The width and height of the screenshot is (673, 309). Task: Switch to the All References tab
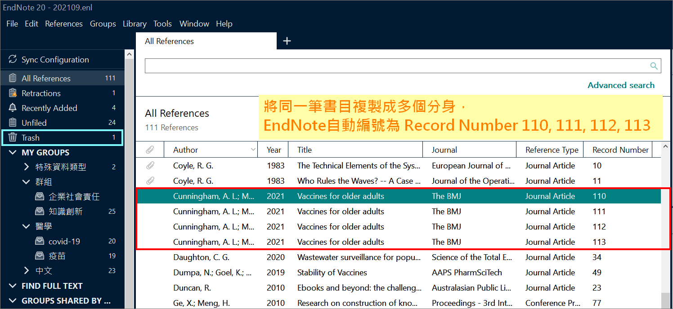tap(206, 41)
